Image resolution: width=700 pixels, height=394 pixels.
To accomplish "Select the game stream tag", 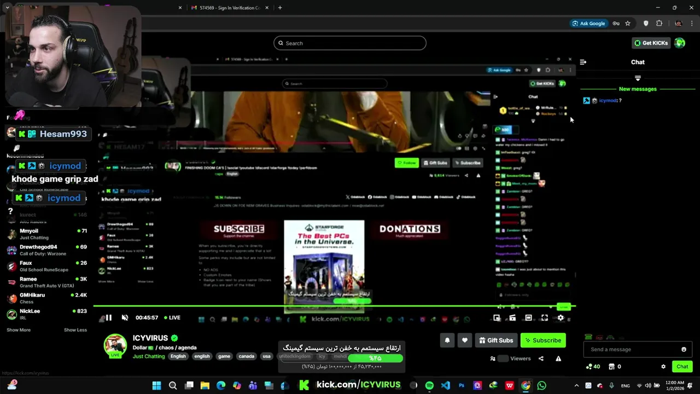I will 224,356.
